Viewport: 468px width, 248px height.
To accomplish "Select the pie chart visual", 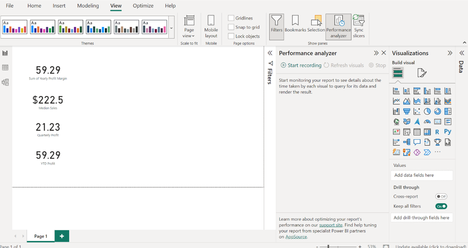I will (427, 112).
